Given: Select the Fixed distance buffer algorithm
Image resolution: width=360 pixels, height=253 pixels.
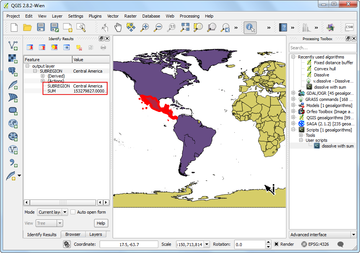Looking at the screenshot, I should tap(333, 63).
